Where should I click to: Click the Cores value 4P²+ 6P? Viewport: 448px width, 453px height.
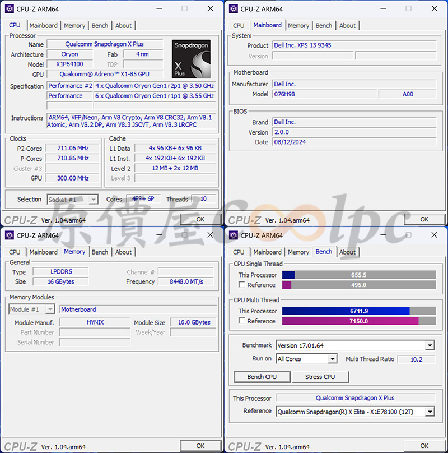tap(143, 199)
